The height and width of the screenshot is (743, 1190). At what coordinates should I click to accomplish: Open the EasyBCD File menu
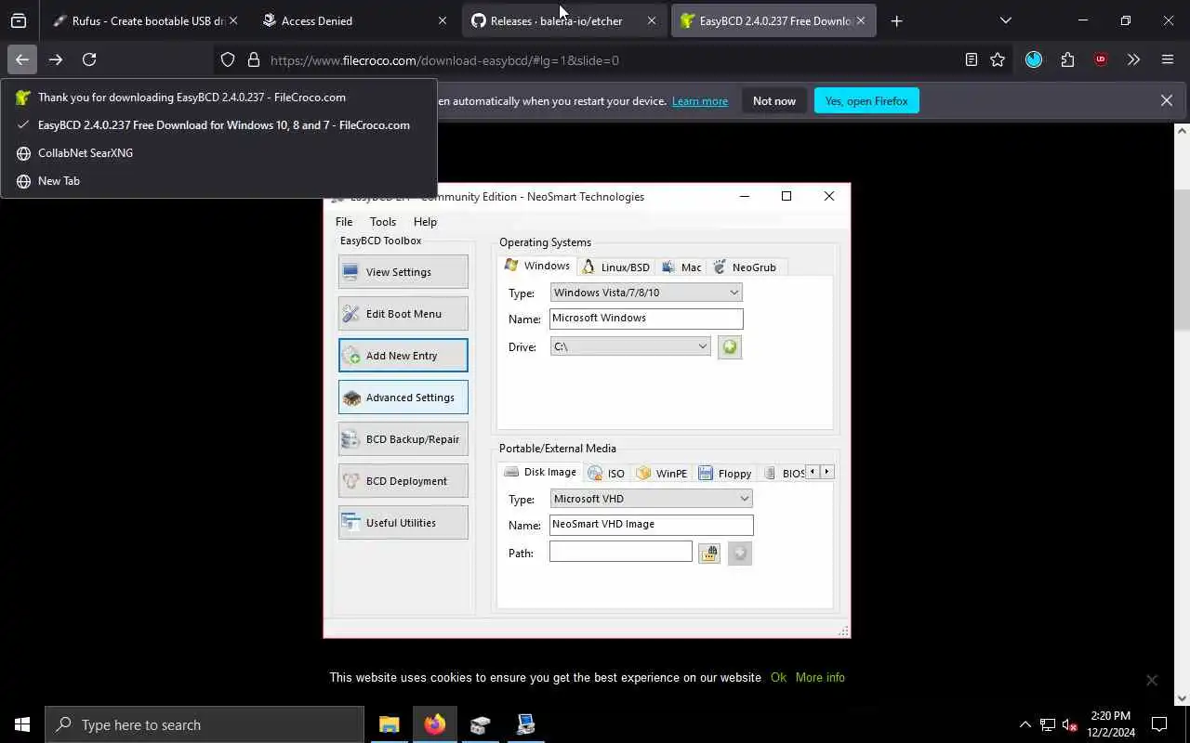344,222
